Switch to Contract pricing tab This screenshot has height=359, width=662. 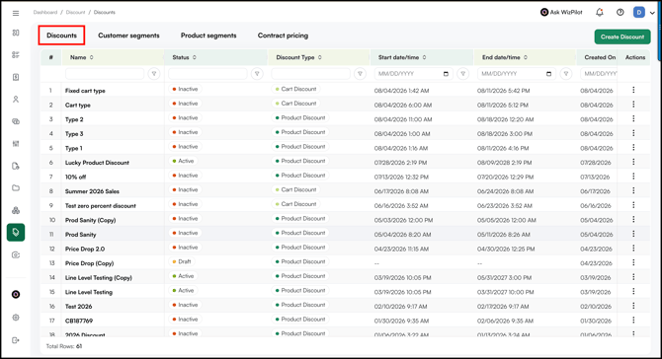click(x=283, y=36)
